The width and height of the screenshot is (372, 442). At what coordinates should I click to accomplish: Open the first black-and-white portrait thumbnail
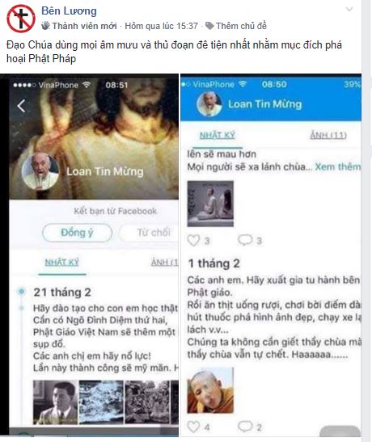click(55, 402)
